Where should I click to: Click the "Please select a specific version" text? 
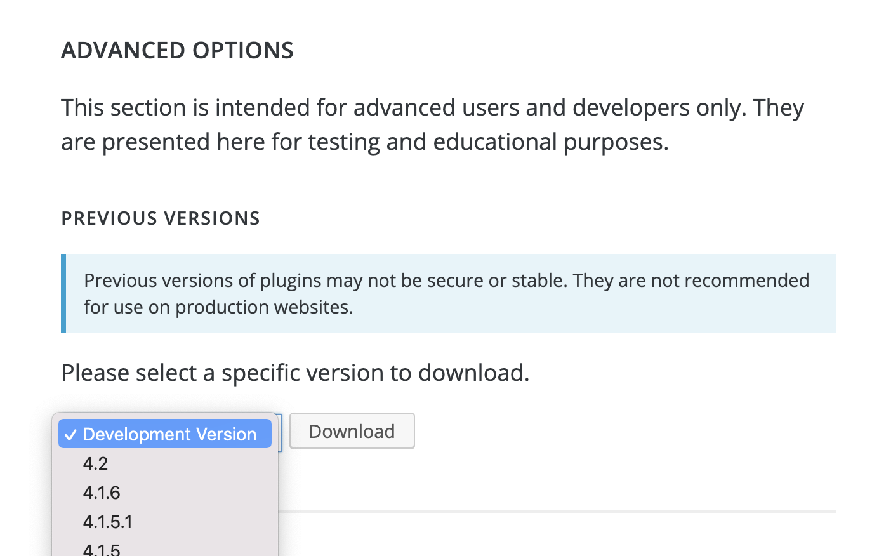[x=295, y=373]
